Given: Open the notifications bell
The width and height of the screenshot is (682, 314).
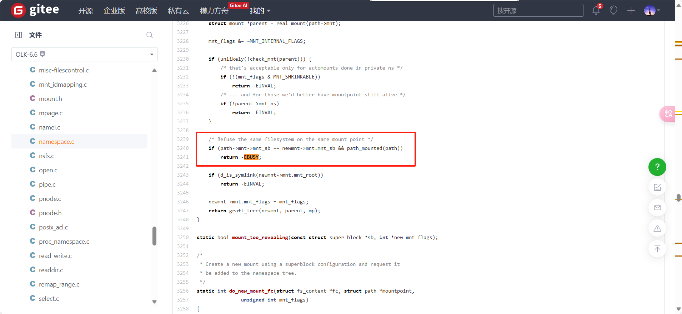Looking at the screenshot, I should point(596,10).
